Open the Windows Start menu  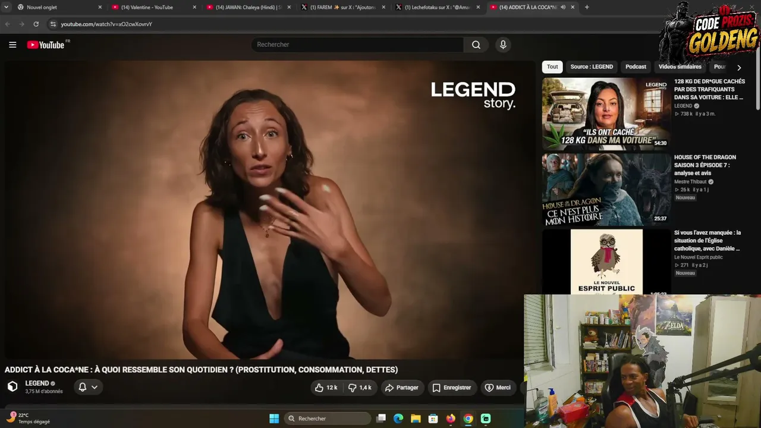[x=274, y=418]
